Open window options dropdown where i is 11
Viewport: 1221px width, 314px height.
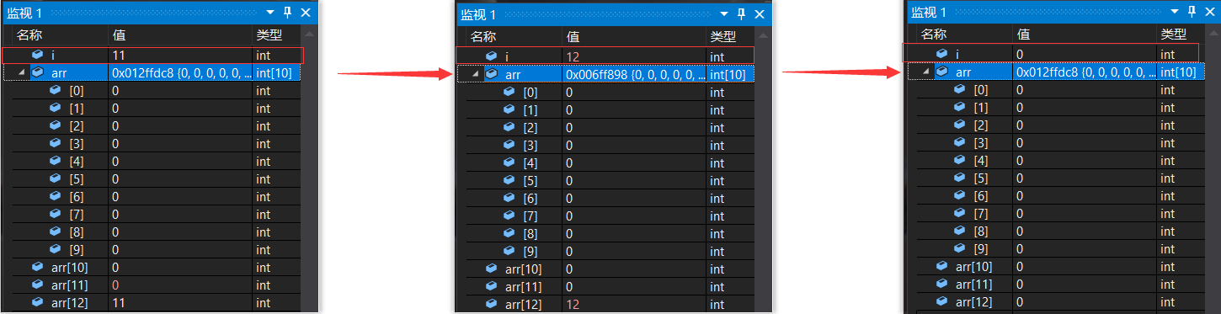270,13
